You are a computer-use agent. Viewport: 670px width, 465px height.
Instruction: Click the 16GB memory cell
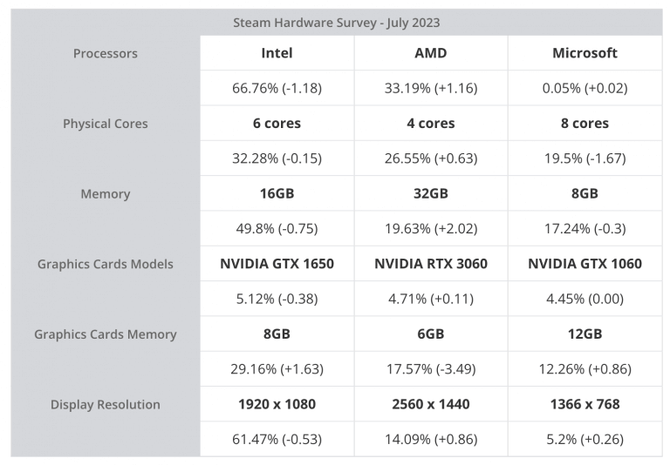[277, 193]
